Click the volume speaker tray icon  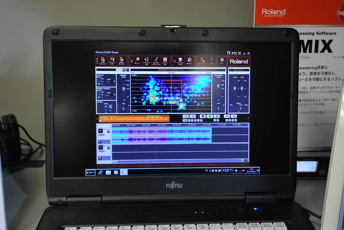[243, 171]
